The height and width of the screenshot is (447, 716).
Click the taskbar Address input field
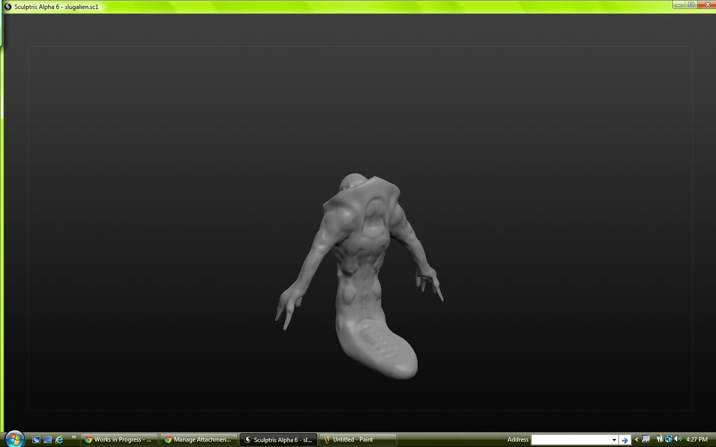click(x=571, y=440)
